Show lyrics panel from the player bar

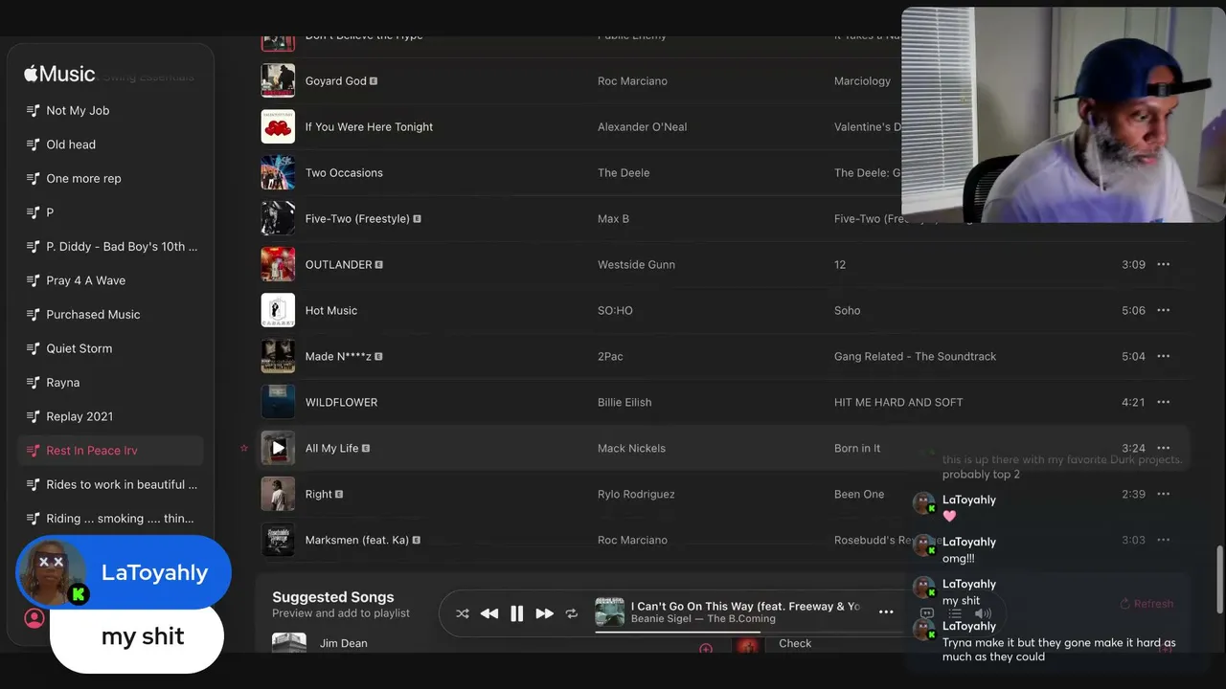[x=926, y=613]
